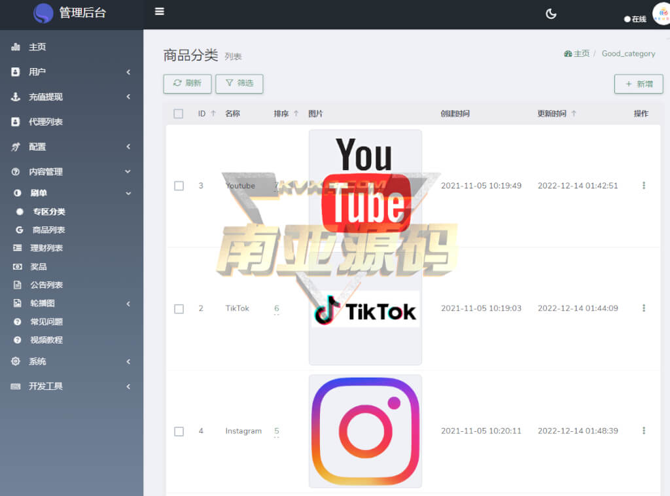Click the 配置 sidebar icon
Screen dimensions: 670x496
point(16,147)
